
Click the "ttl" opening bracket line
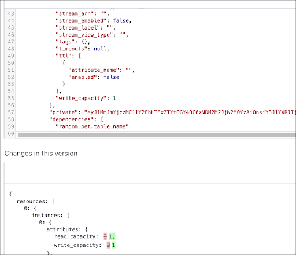pyautogui.click(x=68, y=56)
